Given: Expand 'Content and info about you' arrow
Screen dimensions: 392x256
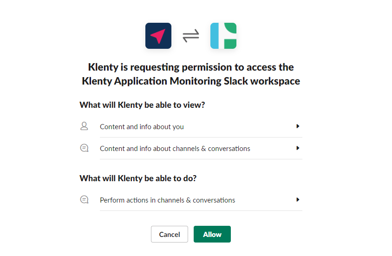Looking at the screenshot, I should pos(298,126).
